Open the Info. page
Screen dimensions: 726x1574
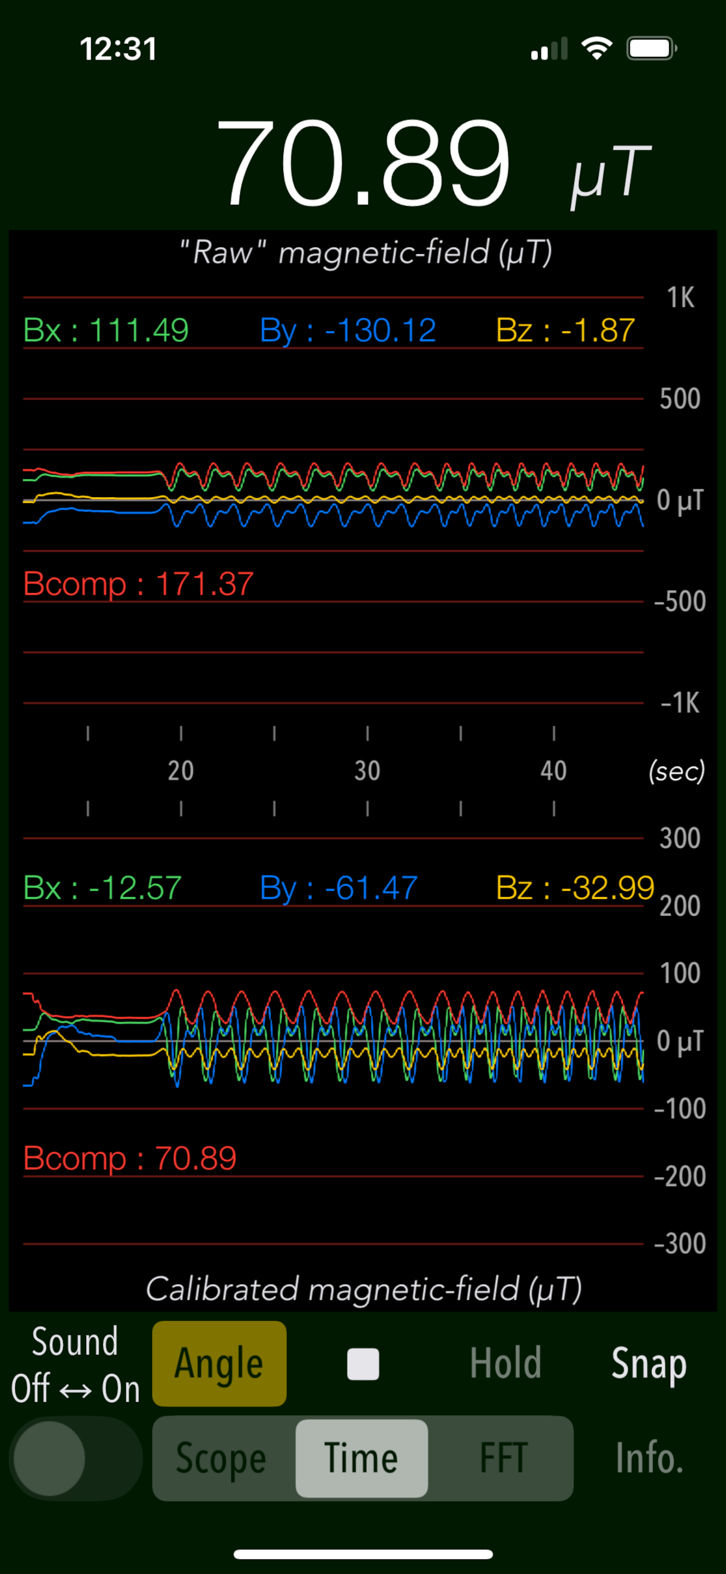[x=649, y=1458]
